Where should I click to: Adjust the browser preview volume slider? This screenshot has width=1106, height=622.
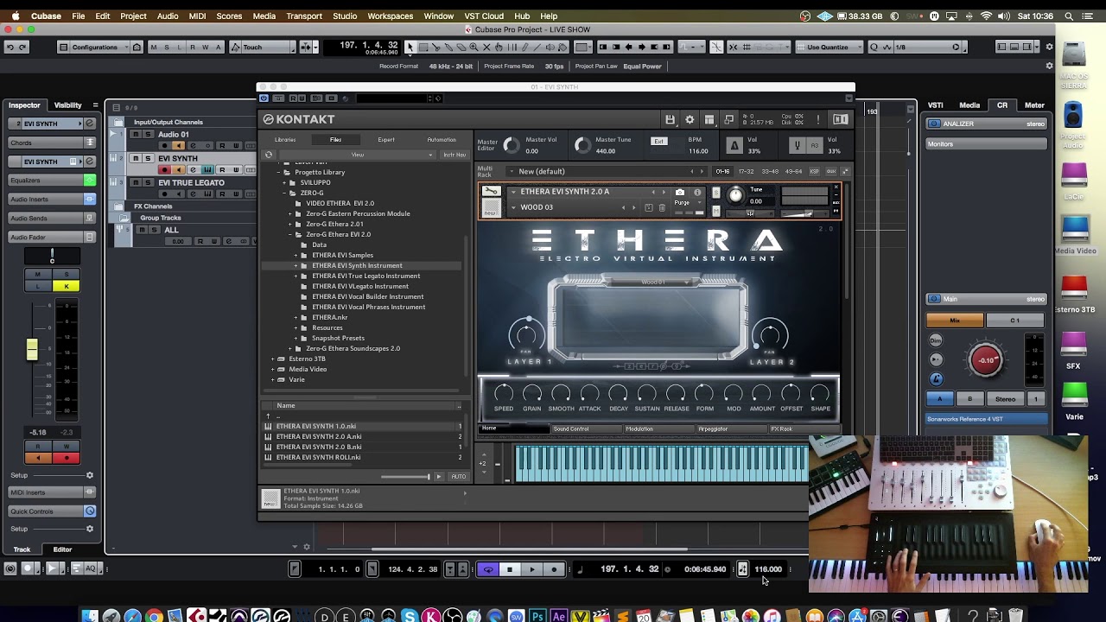[x=404, y=477]
